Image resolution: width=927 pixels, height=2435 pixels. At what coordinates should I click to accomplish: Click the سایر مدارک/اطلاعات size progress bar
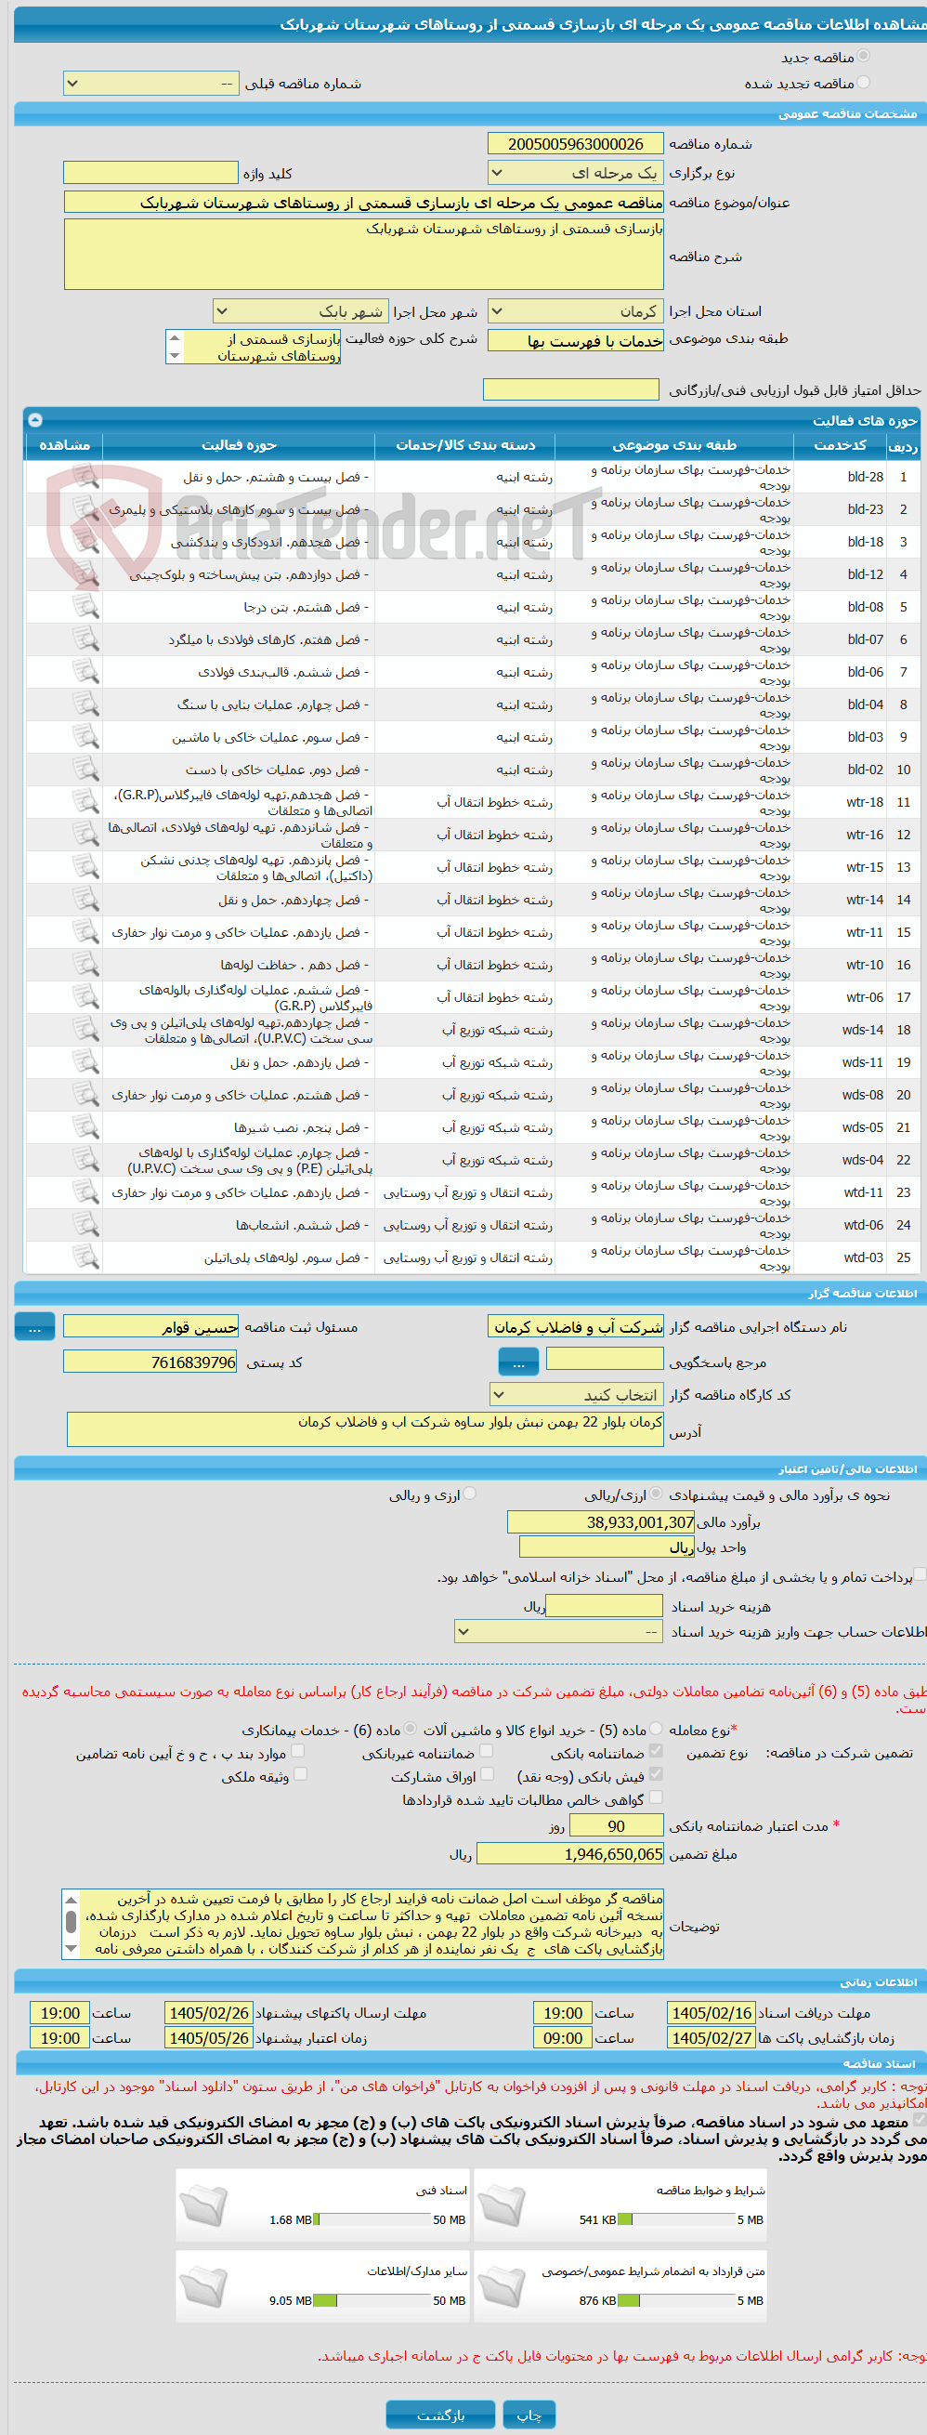[x=372, y=2301]
